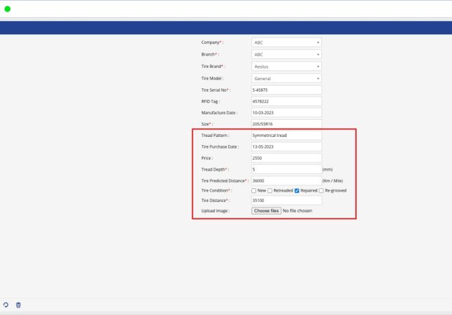Focus the Price input box
Viewport: 452px width, 315px height.
tap(286, 157)
